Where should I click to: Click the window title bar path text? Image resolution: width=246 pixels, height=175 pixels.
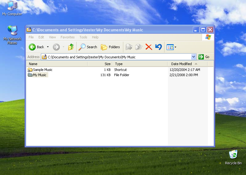coord(88,30)
